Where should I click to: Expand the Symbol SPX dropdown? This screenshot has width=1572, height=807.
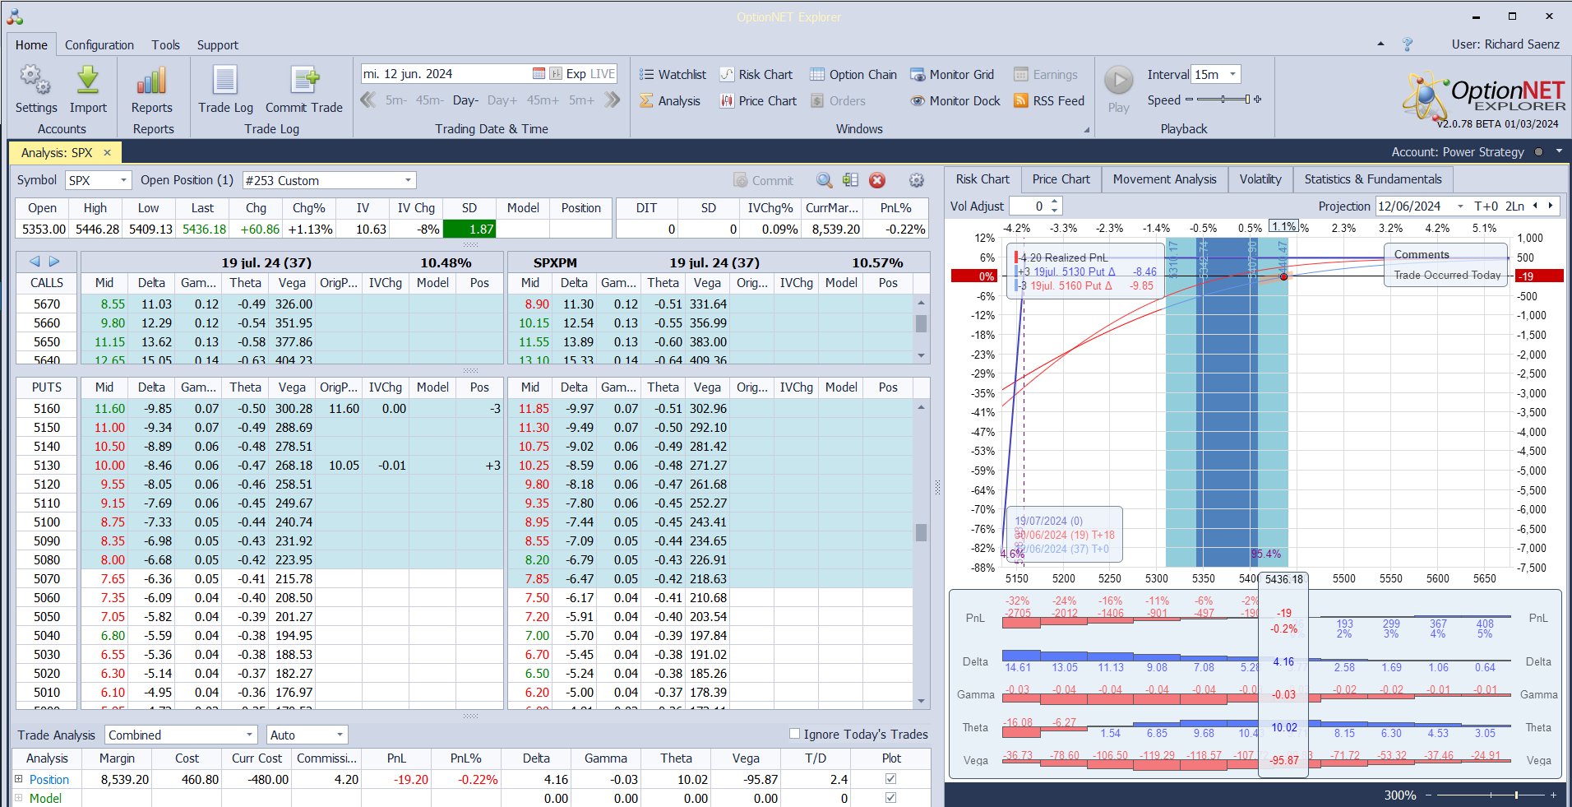[123, 180]
